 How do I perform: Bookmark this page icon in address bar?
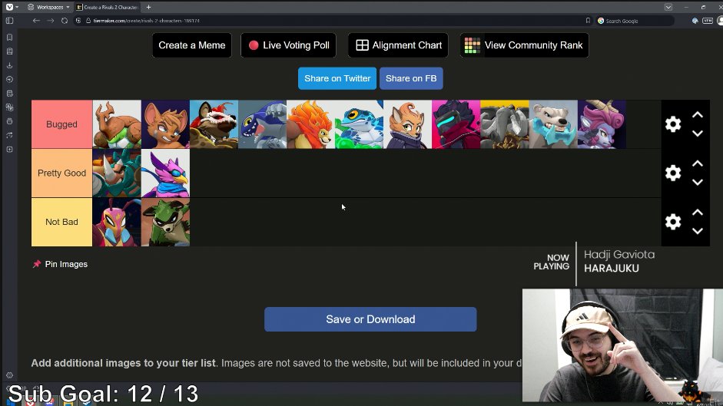[x=588, y=21]
